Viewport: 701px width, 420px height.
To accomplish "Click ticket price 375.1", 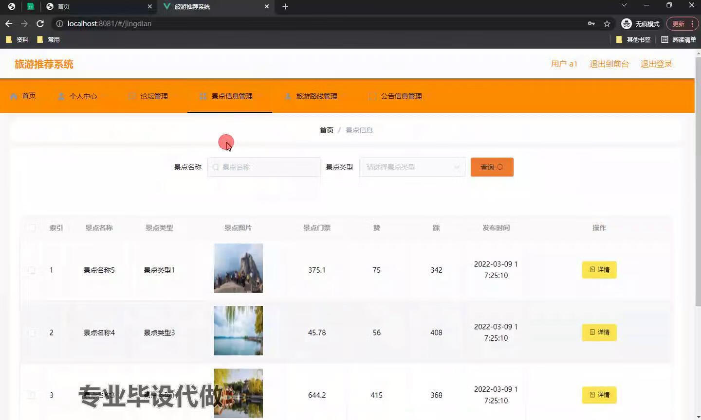I will point(317,270).
